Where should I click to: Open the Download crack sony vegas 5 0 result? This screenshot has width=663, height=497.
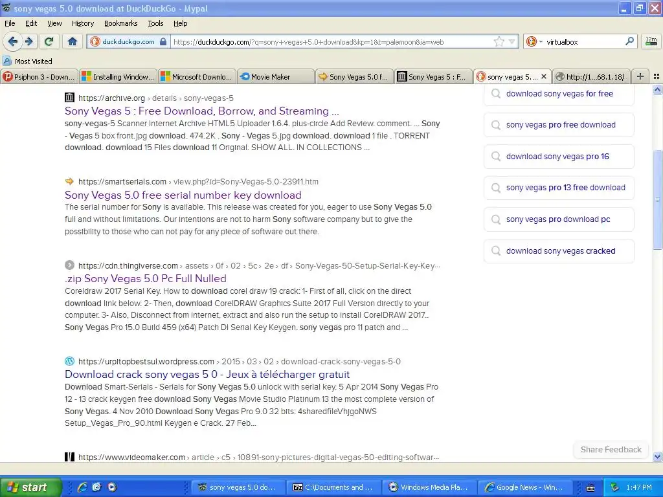point(207,375)
